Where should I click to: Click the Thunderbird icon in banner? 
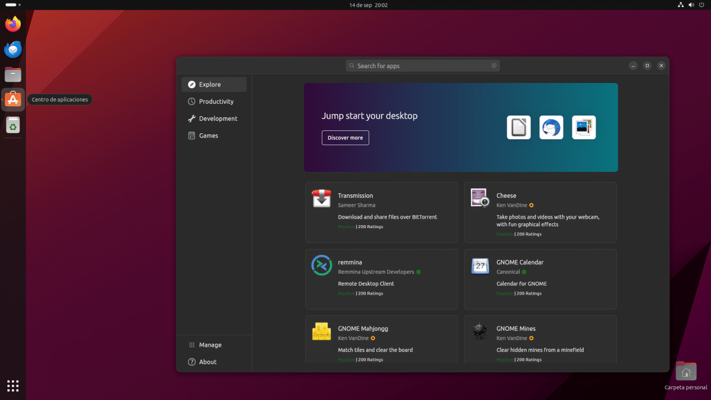[551, 127]
